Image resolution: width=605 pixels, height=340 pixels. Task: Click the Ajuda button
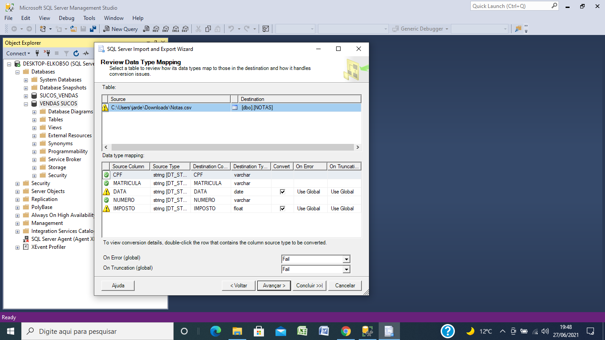tap(118, 286)
